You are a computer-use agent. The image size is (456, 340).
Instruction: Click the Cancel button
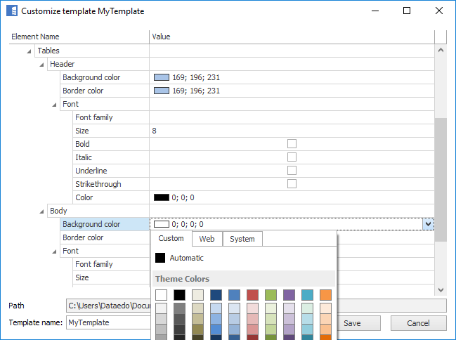(x=418, y=323)
